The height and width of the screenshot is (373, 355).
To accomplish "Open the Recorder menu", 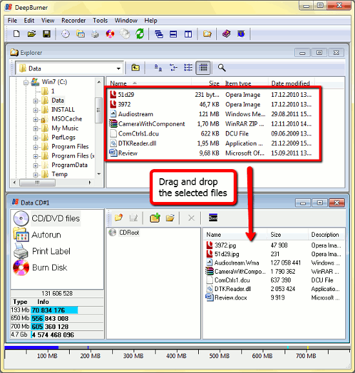I will [74, 21].
